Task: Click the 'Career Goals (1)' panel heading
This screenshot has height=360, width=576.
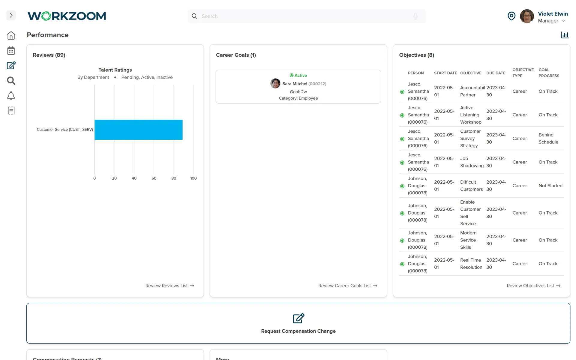Action: tap(236, 55)
